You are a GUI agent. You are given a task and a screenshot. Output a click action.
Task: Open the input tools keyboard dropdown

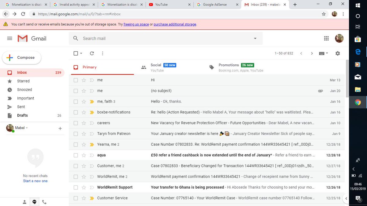(x=324, y=53)
